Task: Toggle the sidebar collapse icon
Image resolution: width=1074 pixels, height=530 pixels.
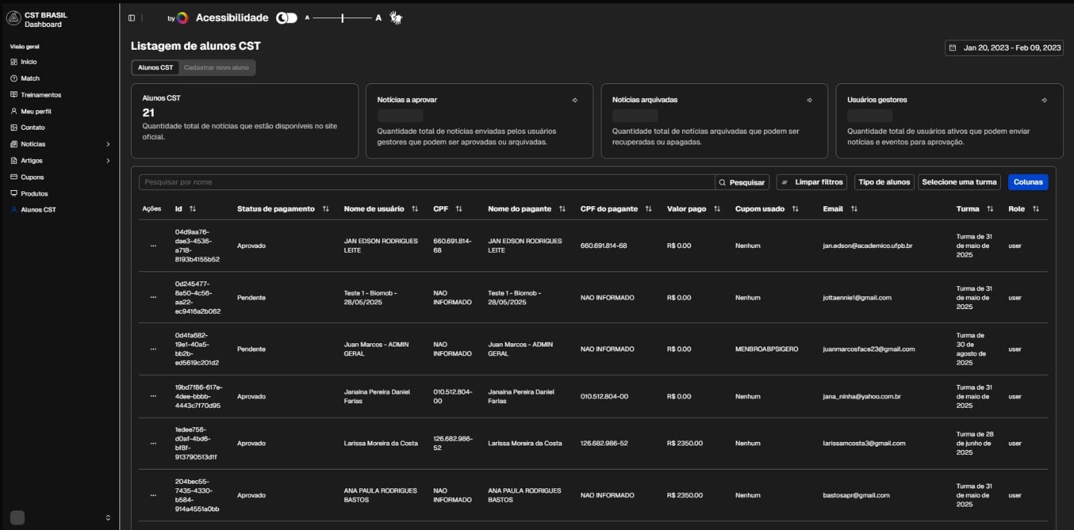Action: click(132, 18)
